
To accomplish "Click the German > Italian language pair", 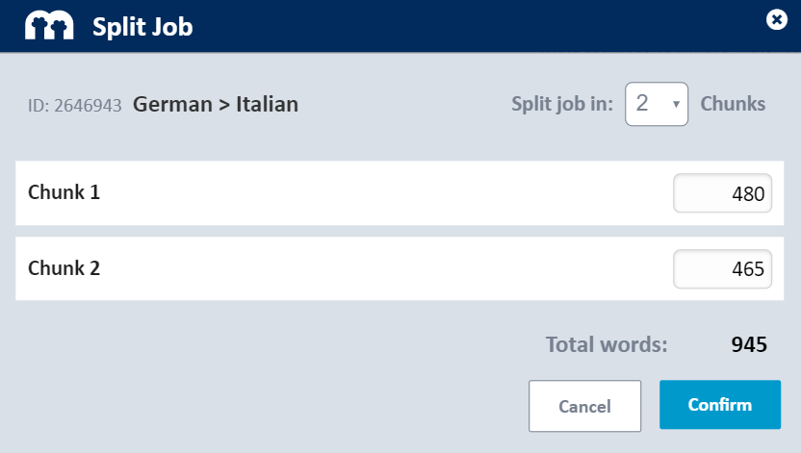I will point(216,105).
